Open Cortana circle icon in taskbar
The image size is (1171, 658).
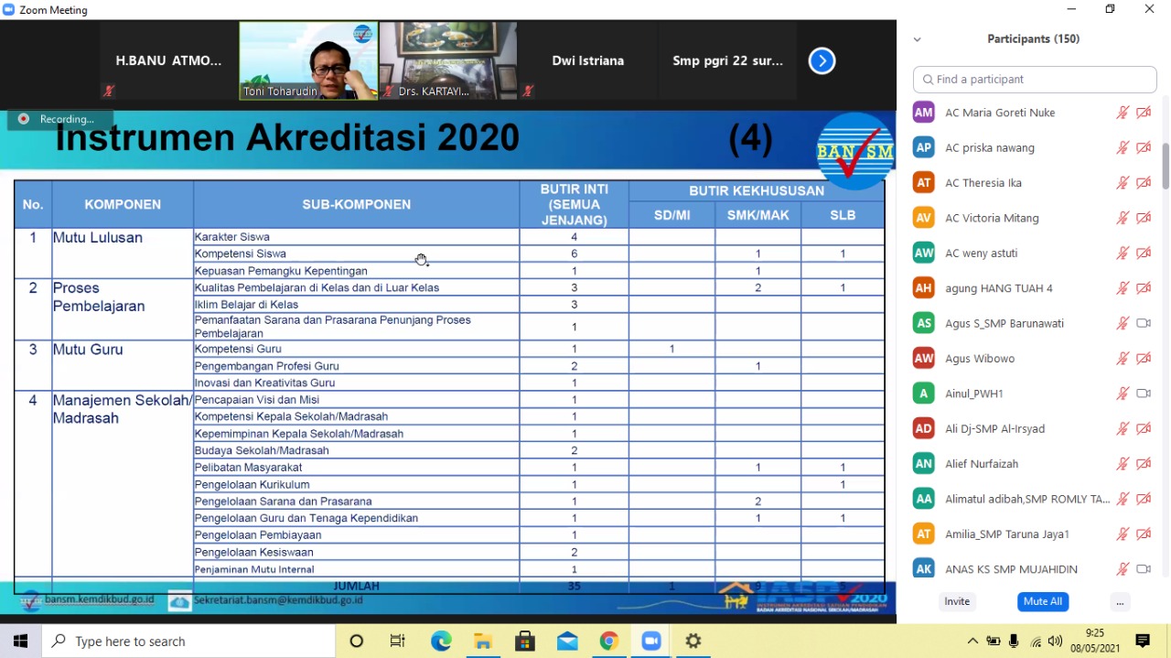[x=356, y=641]
